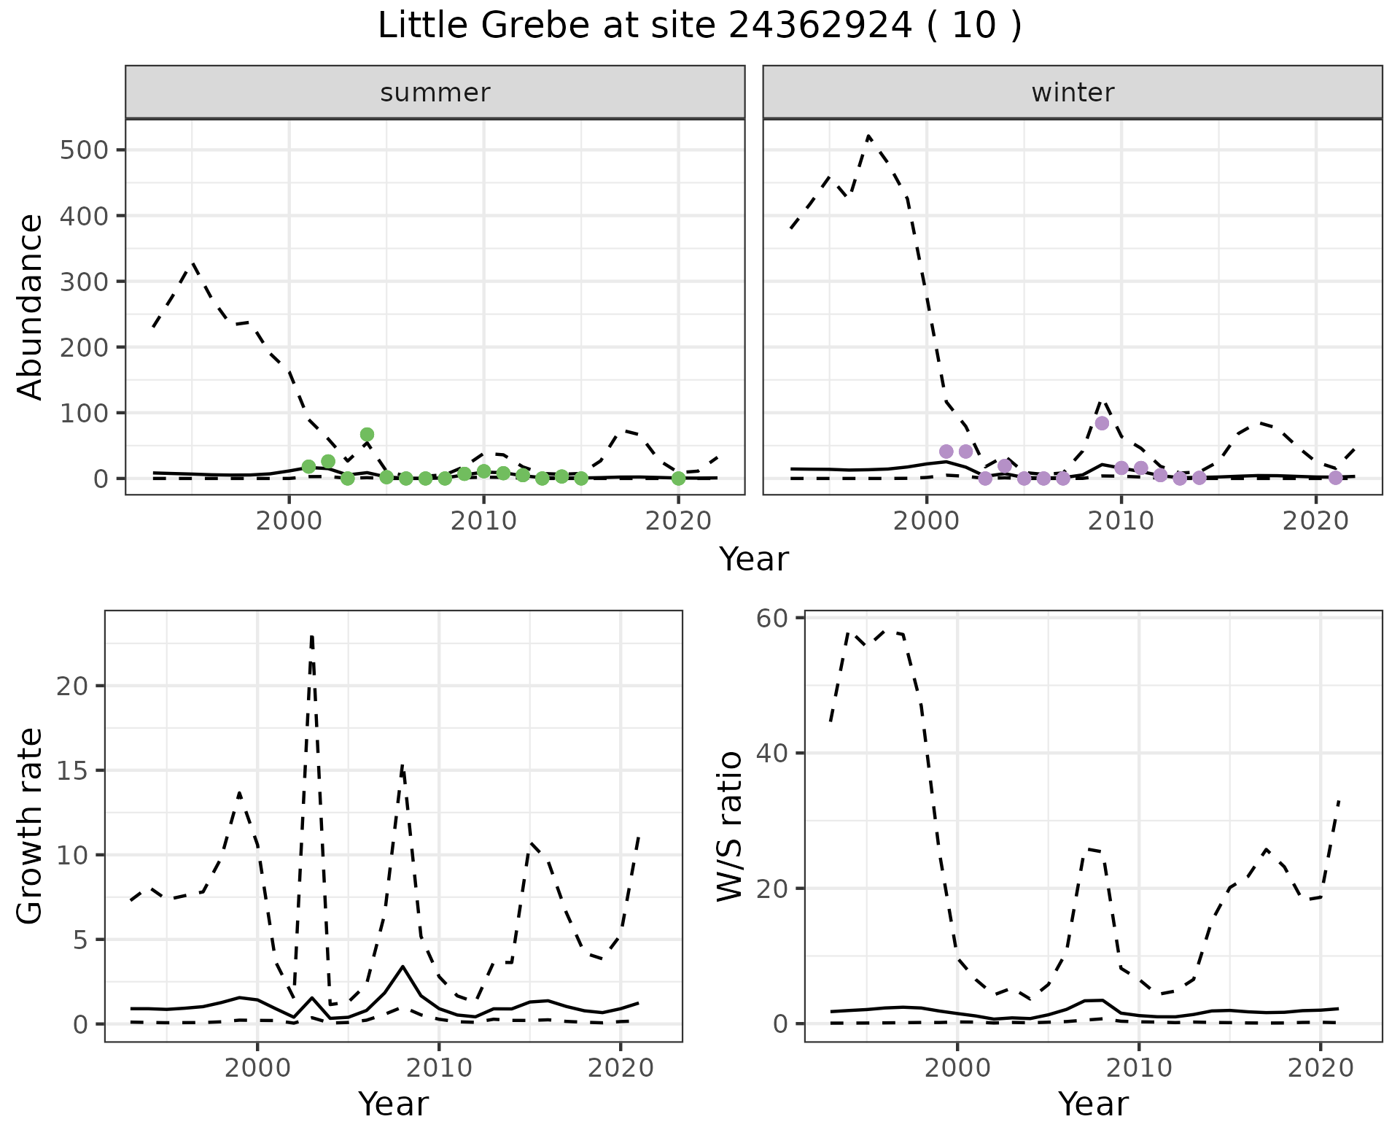Image resolution: width=1400 pixels, height=1138 pixels.
Task: Click the 60 tick label on W/S ratio axis
Action: (x=771, y=619)
